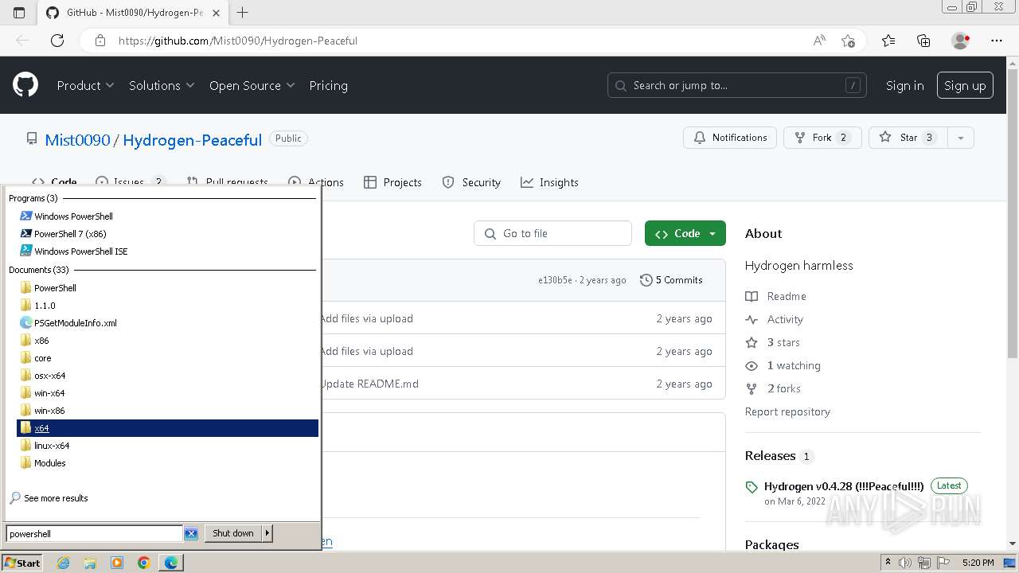Open the Mist0090 owner profile
Image resolution: width=1019 pixels, height=573 pixels.
coord(77,140)
